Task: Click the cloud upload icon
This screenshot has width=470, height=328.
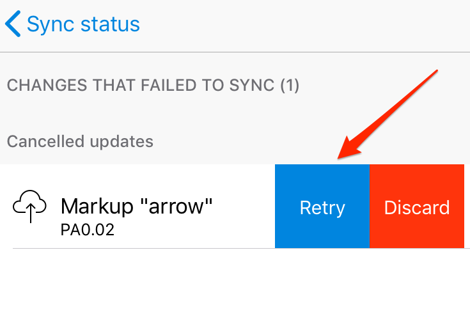Action: [x=30, y=206]
